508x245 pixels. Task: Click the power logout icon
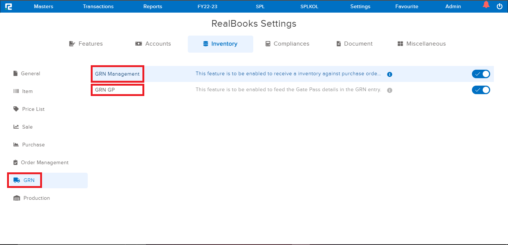click(499, 6)
